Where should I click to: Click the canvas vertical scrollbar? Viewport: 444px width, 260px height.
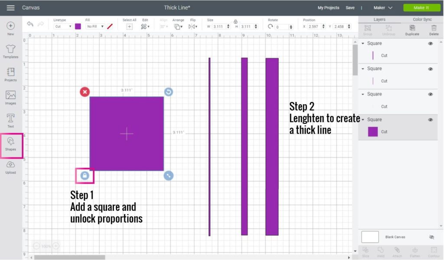pyautogui.click(x=355, y=60)
